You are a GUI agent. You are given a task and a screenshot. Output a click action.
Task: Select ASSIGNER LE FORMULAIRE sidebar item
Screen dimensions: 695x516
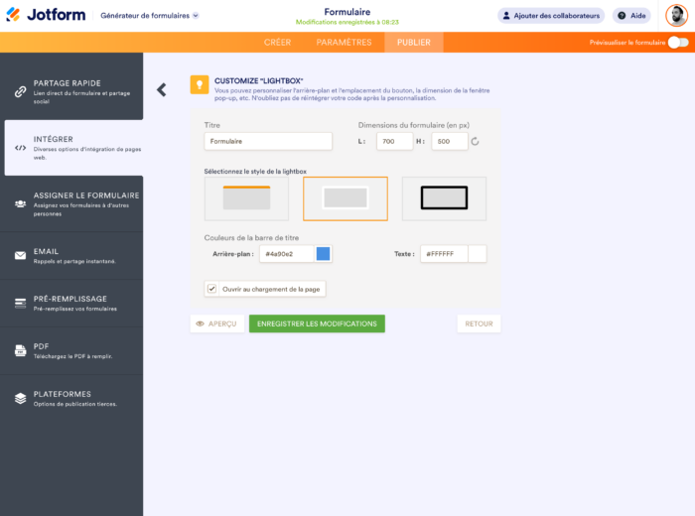coord(71,203)
